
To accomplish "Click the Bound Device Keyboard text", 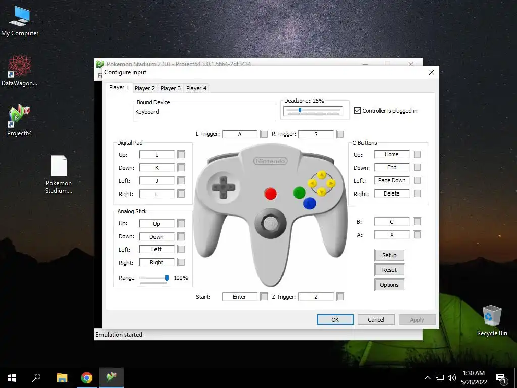I will click(x=147, y=112).
